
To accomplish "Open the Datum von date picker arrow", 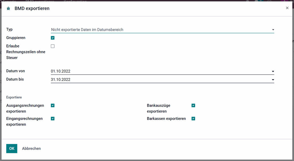I will click(273, 72).
